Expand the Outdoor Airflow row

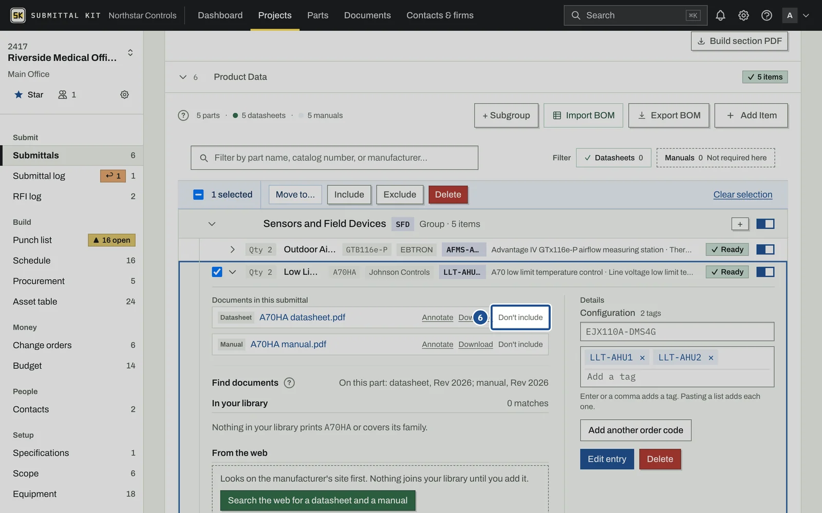232,249
